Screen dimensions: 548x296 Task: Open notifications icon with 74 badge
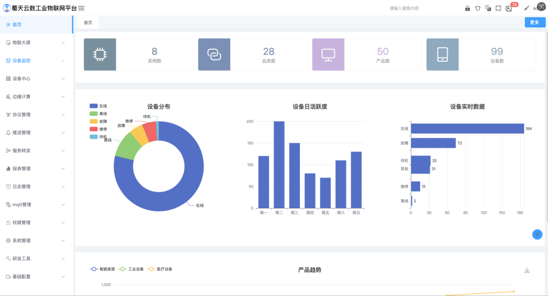pos(509,9)
